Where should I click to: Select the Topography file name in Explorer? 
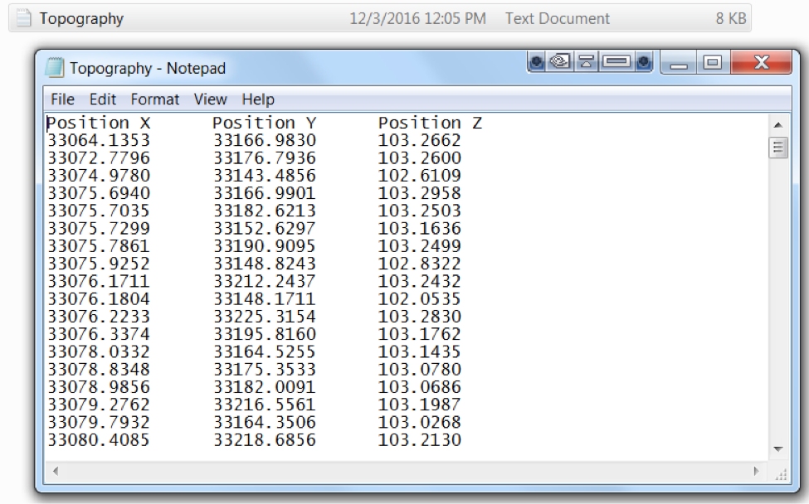click(x=81, y=18)
